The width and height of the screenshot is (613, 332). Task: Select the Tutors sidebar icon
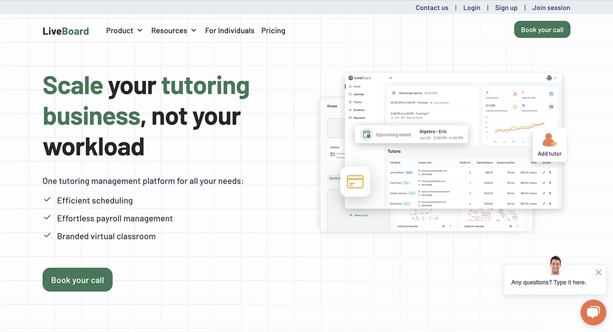[x=350, y=102]
